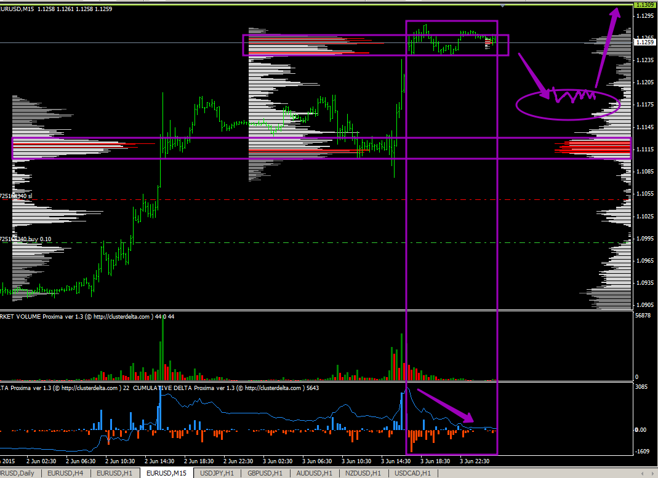Open the USDJPY,H1 chart tab
Image resolution: width=658 pixels, height=478 pixels.
[217, 473]
